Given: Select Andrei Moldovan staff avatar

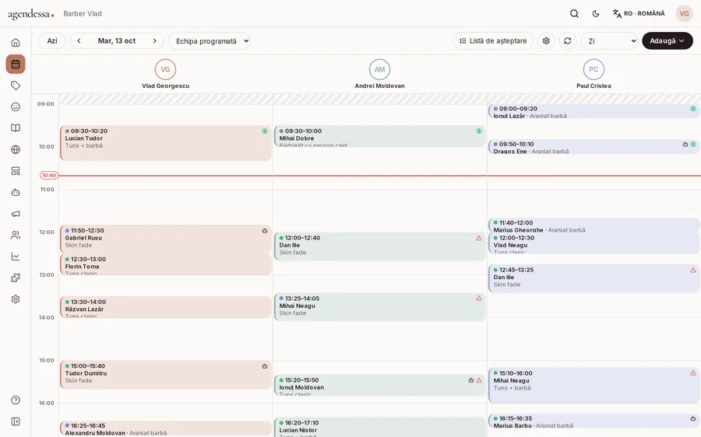Looking at the screenshot, I should pyautogui.click(x=379, y=70).
